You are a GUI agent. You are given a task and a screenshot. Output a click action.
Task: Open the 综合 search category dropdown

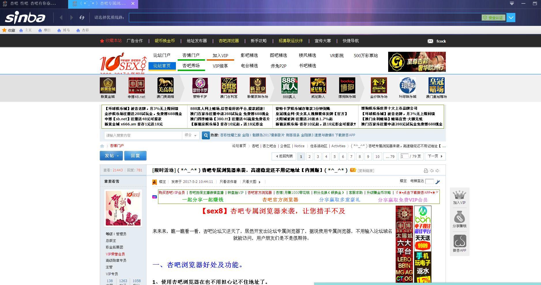[x=191, y=135]
